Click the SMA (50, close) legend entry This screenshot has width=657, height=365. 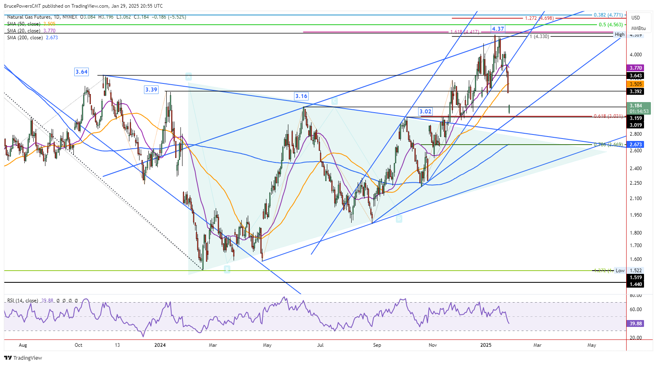click(31, 24)
